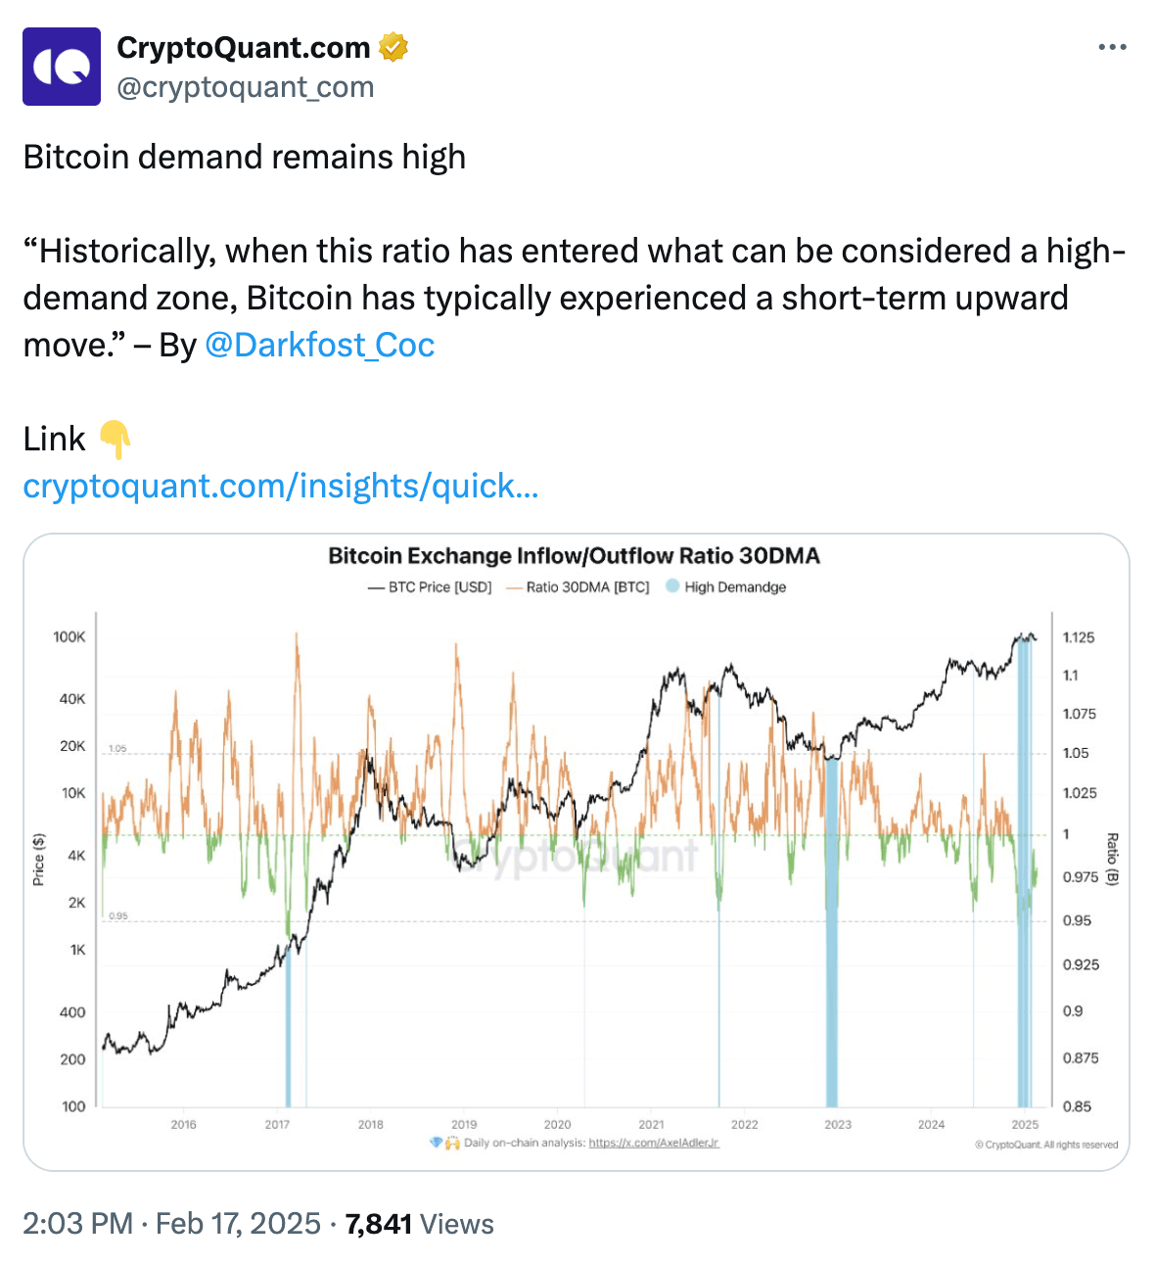View the 7,841 Views count
The width and height of the screenshot is (1155, 1265).
(x=419, y=1224)
